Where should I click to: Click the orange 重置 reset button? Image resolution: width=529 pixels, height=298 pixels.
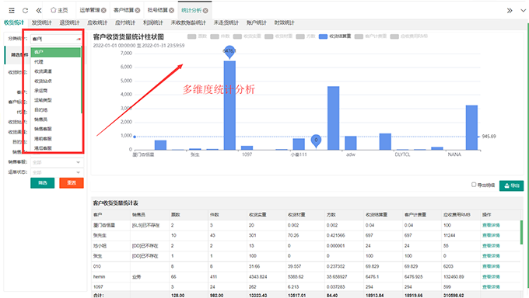pos(72,183)
